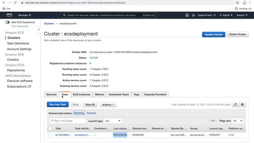Click the AWS services search box
254x143 pixels.
109,15
